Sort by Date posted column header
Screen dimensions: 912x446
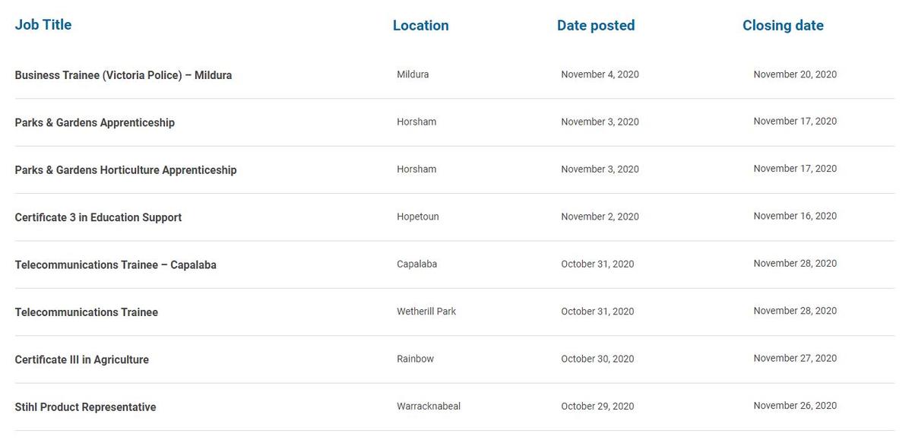(596, 25)
